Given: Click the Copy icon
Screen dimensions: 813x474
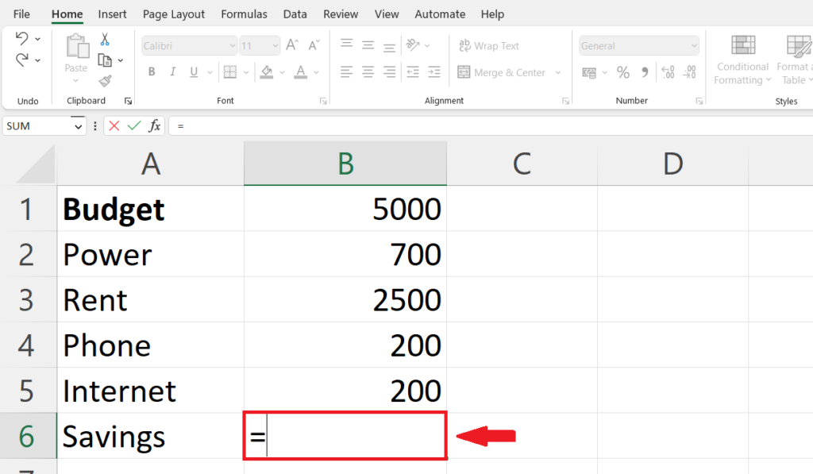Looking at the screenshot, I should pos(105,60).
